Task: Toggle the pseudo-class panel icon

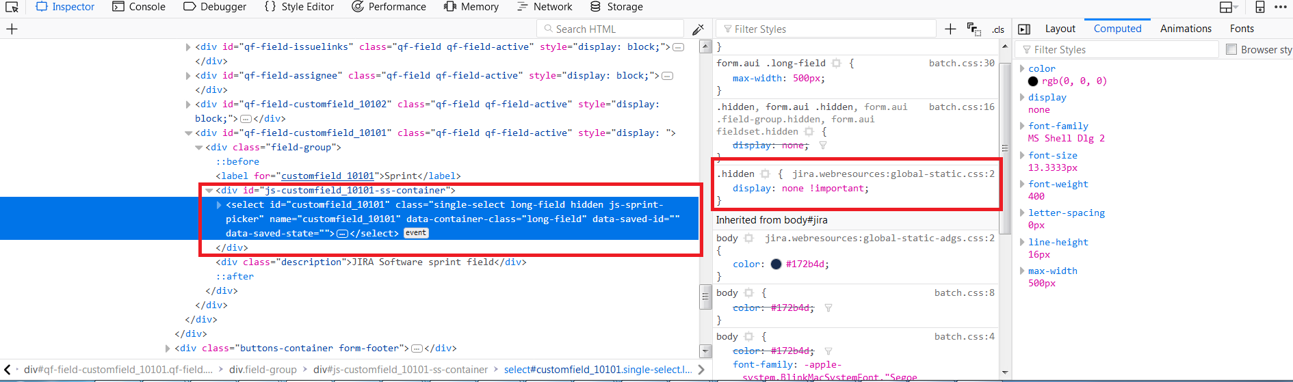Action: (x=974, y=29)
